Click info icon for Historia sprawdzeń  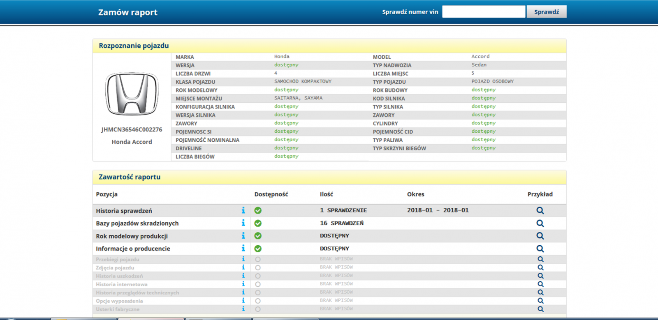coord(243,210)
